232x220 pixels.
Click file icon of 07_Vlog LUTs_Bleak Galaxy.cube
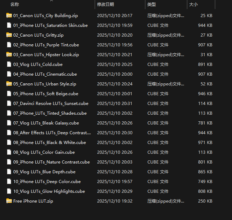click(x=9, y=123)
